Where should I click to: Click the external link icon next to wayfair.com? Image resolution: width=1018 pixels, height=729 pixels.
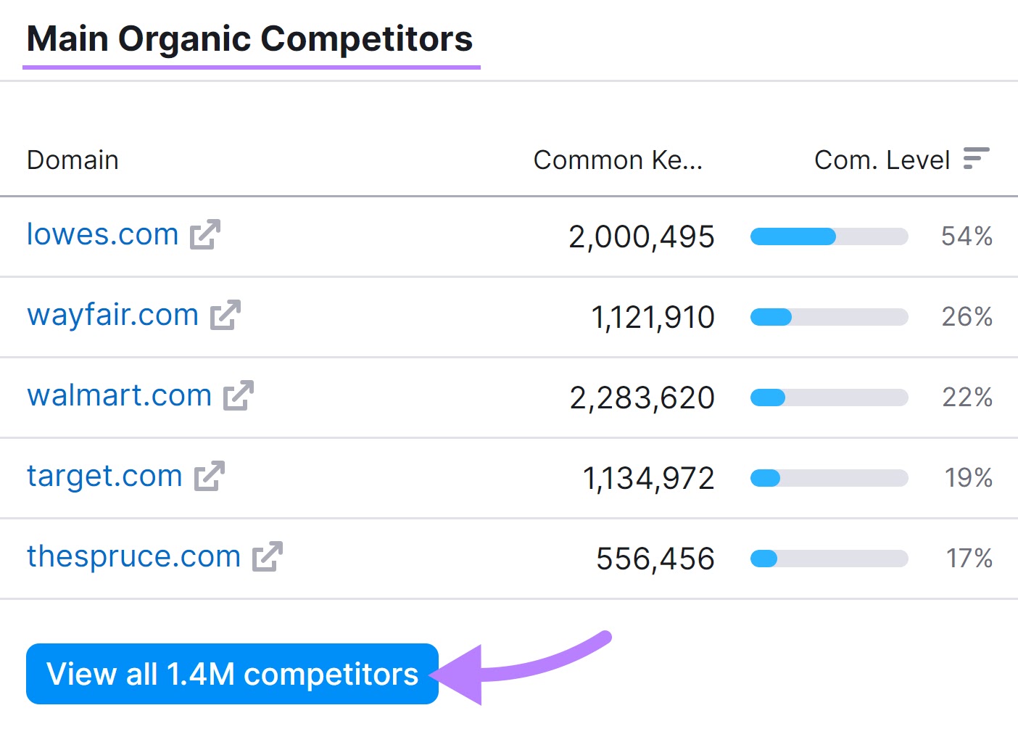coord(227,314)
